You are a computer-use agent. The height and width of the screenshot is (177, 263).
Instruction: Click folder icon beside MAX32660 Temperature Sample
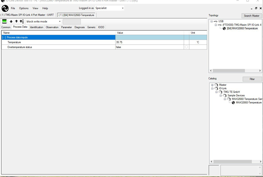click(229, 99)
